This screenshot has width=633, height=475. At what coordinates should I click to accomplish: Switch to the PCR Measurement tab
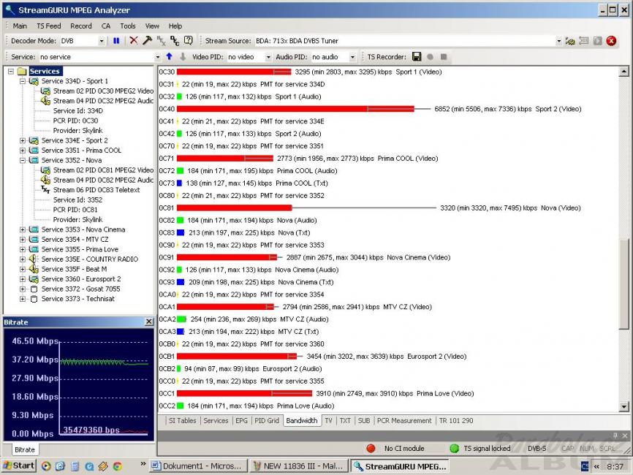pos(404,420)
